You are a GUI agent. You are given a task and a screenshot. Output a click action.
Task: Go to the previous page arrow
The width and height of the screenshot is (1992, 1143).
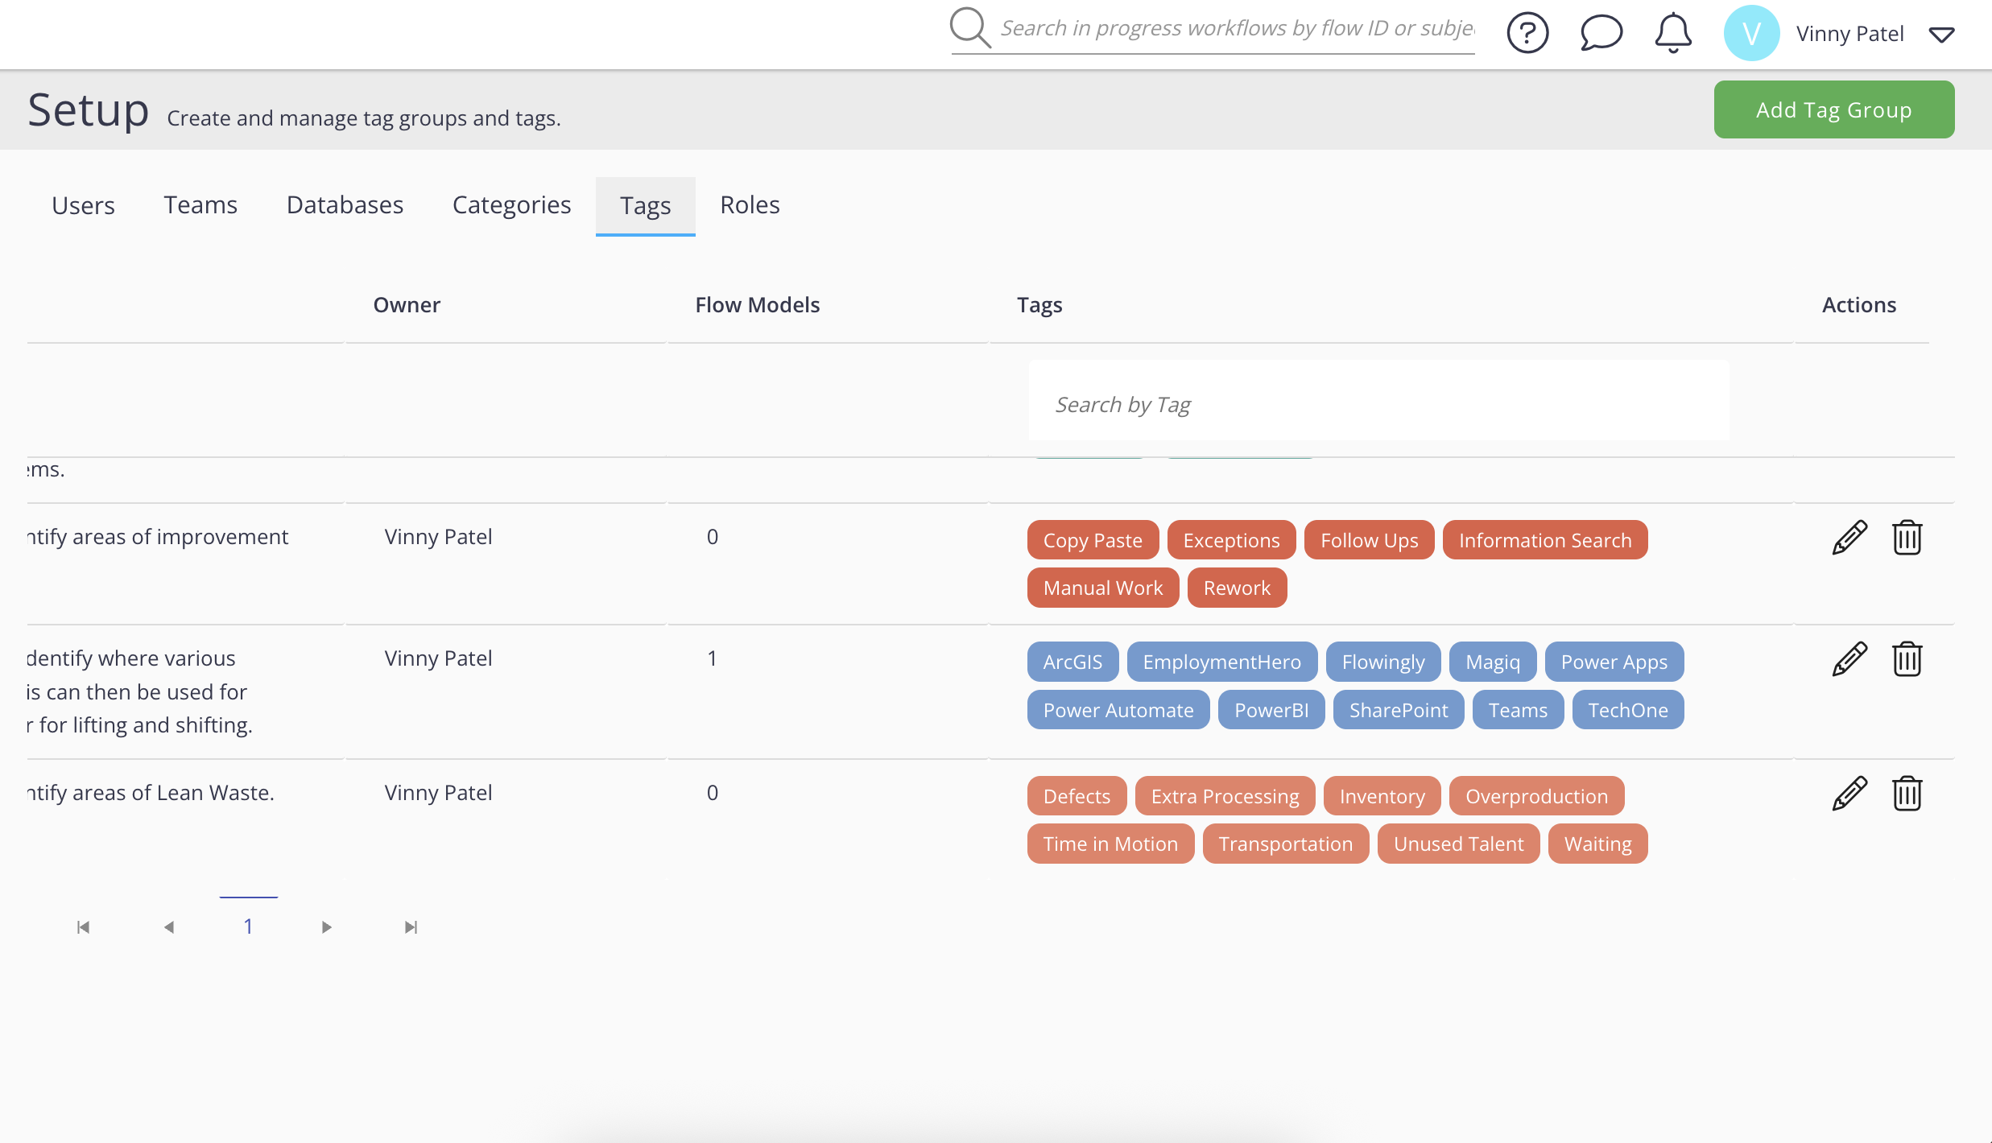[x=169, y=927]
